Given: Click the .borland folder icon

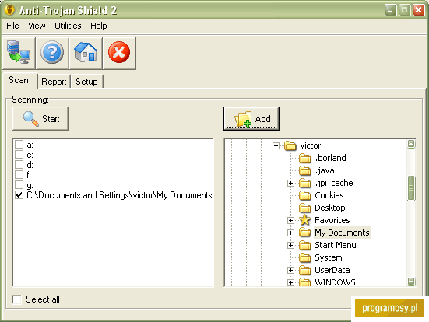Looking at the screenshot, I should click(304, 158).
